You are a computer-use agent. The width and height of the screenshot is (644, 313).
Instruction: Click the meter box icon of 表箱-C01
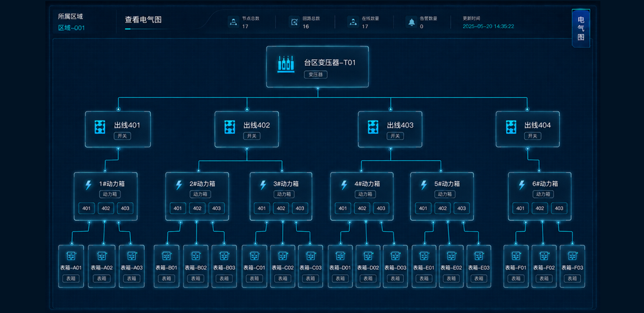tap(254, 256)
